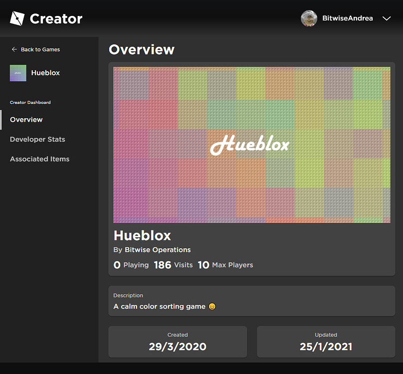This screenshot has height=374, width=403.
Task: Click the game Description box
Action: pyautogui.click(x=252, y=301)
